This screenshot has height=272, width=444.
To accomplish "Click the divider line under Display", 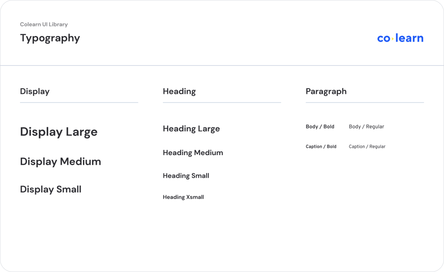I will [79, 103].
